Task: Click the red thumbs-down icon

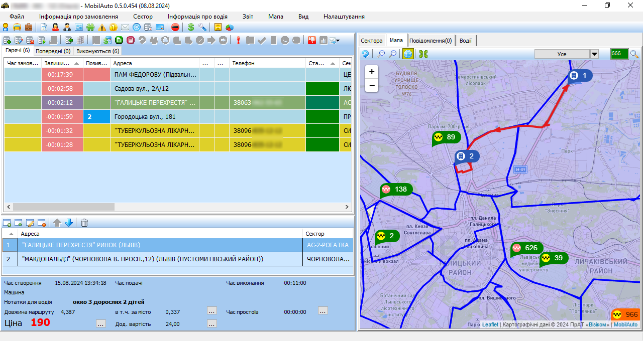Action: (312, 40)
